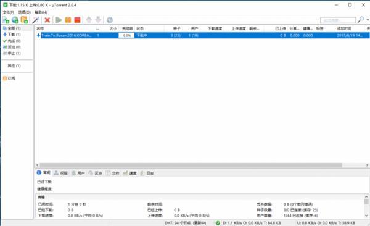Click inside the toolbar search field
The height and width of the screenshot is (226, 370).
tap(338, 20)
